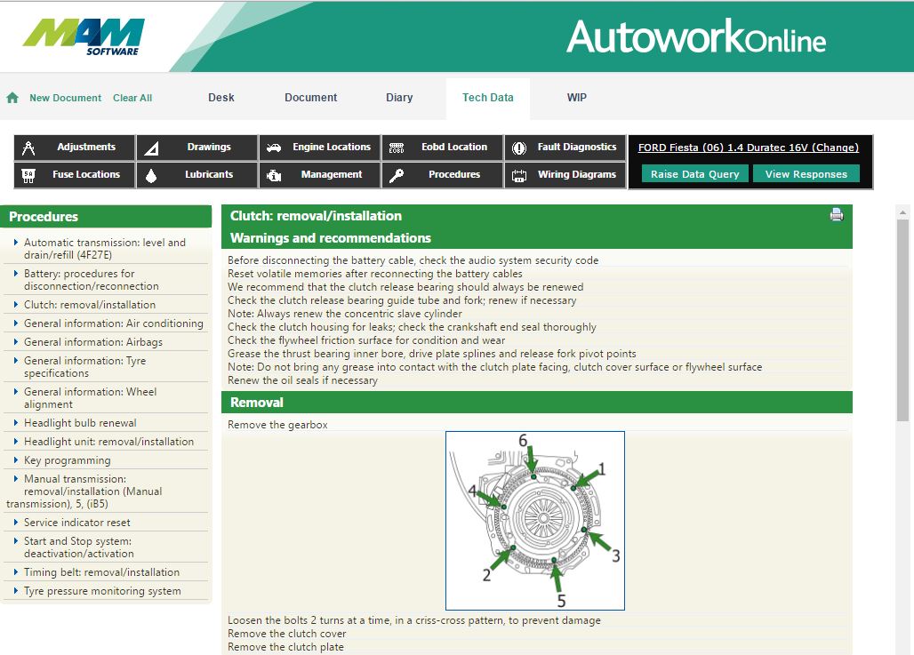The image size is (914, 655).
Task: Click the EOBD icon for Eobd Location
Action: pyautogui.click(x=397, y=148)
